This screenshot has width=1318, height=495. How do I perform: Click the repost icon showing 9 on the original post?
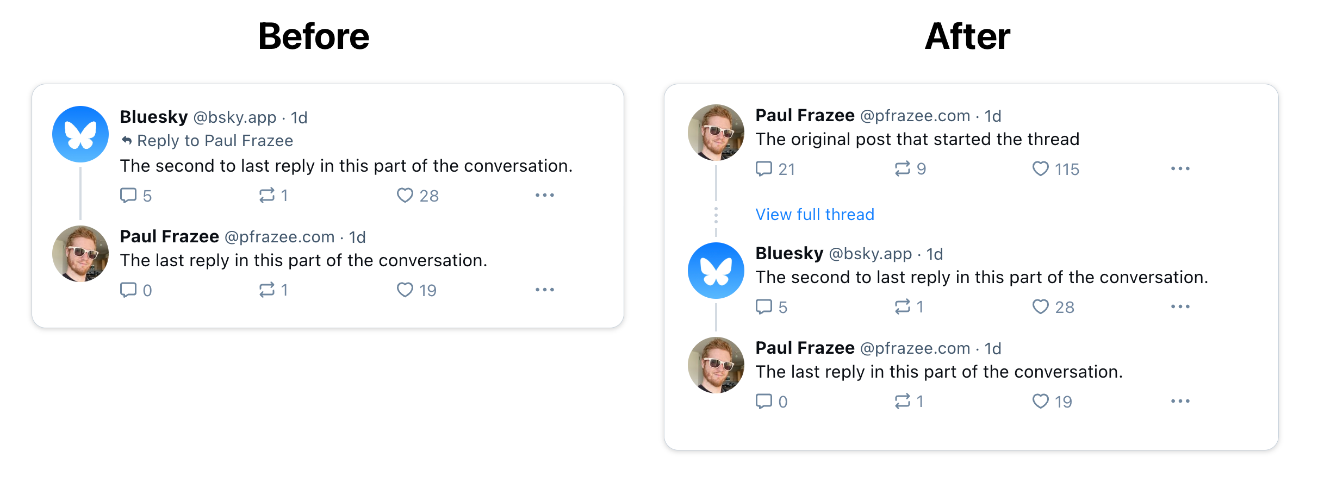click(x=903, y=169)
